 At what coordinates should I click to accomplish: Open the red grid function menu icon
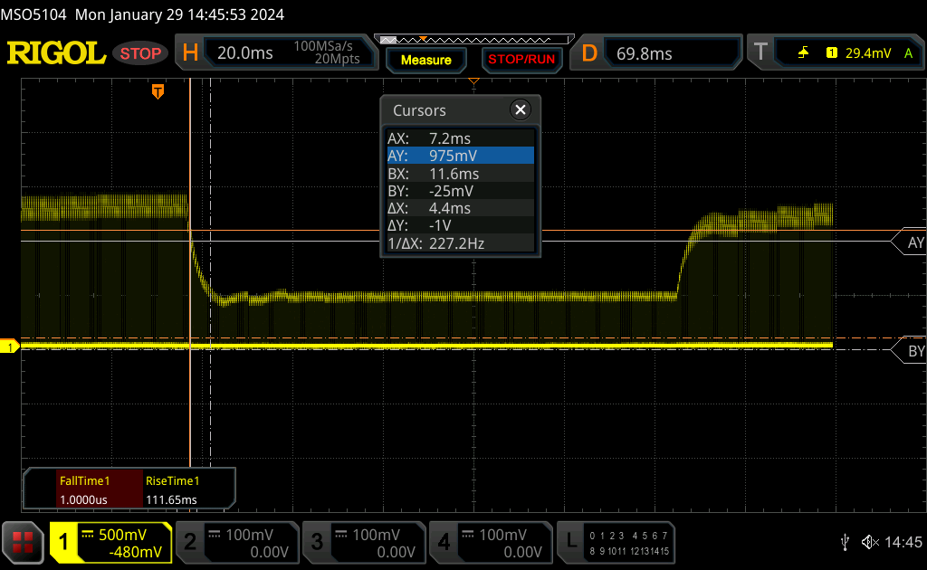point(24,542)
